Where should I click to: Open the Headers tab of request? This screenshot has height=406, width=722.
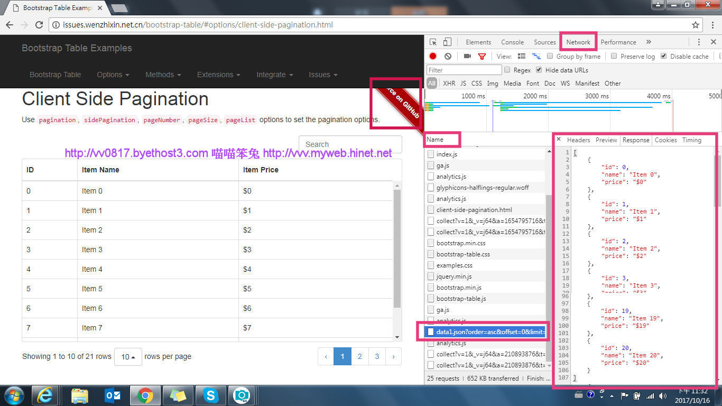click(x=578, y=140)
